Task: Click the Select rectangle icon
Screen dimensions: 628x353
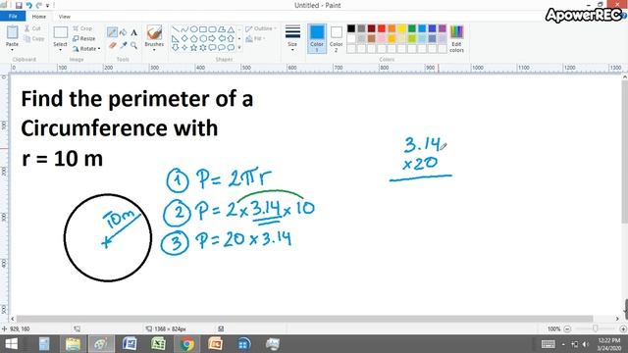Action: point(61,32)
